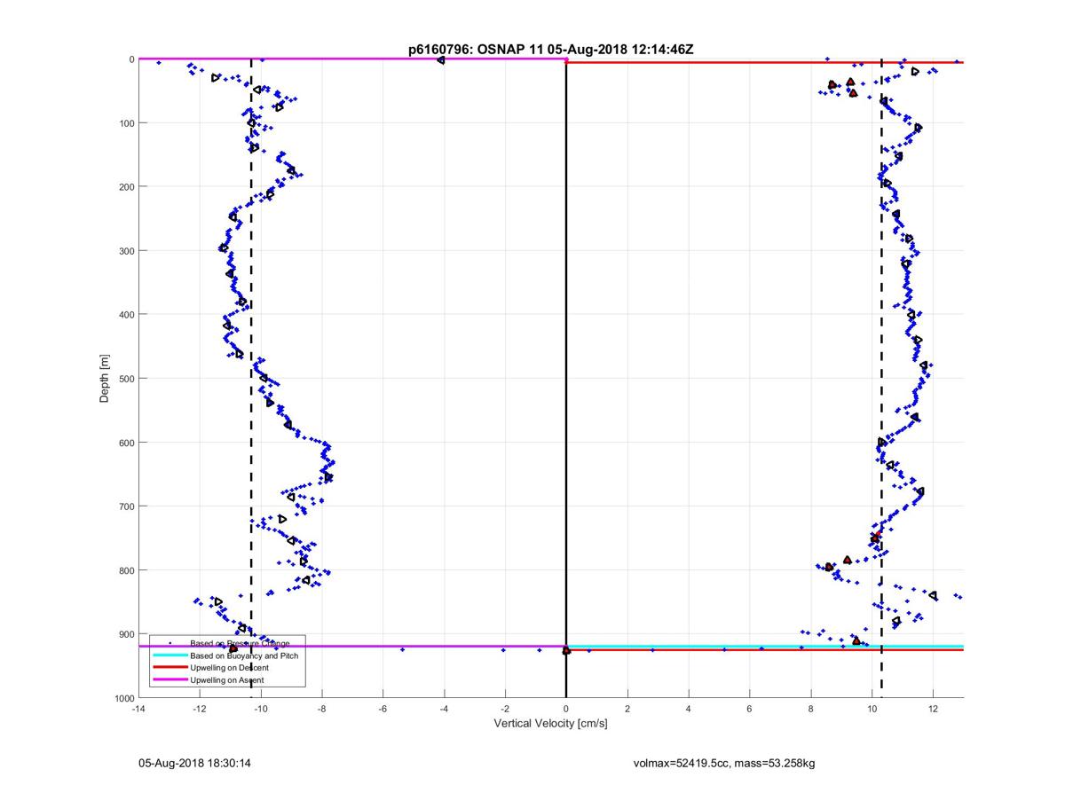The image size is (1065, 785).
Task: Select the 'Depth [m]' y-axis label
Action: tap(105, 378)
